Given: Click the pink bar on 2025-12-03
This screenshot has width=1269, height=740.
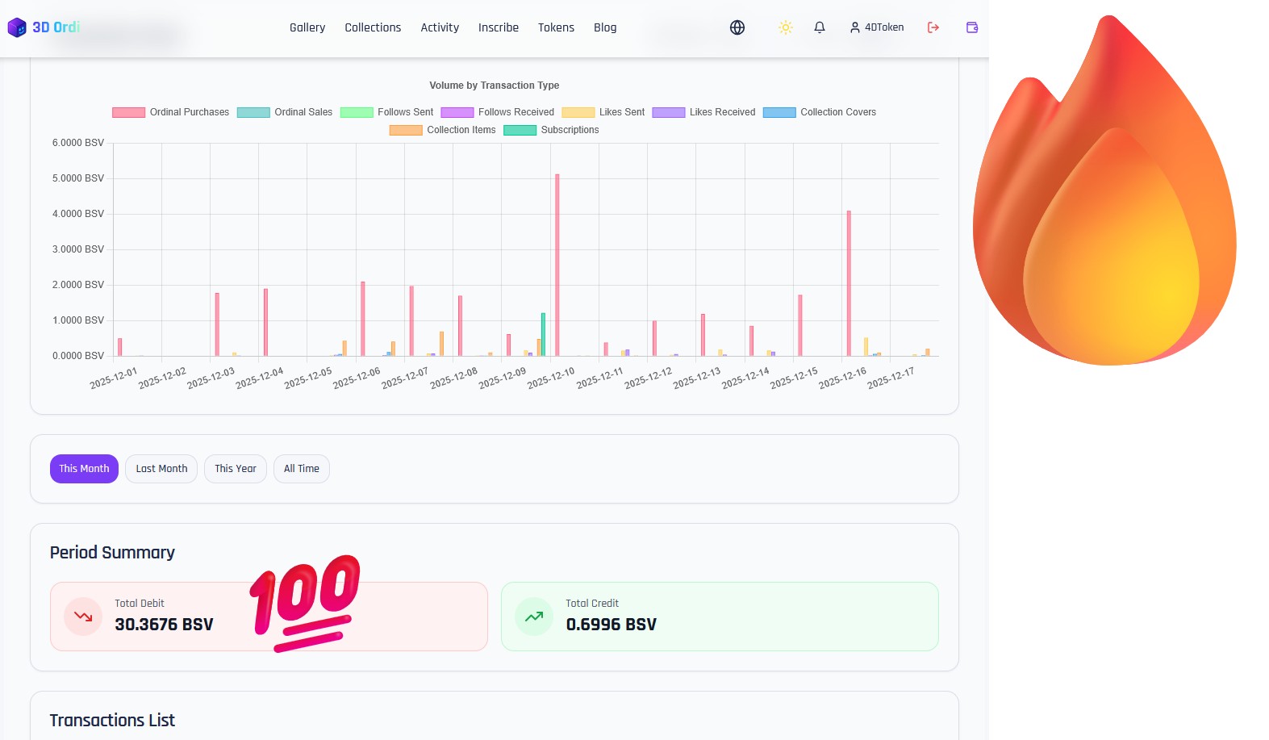Looking at the screenshot, I should (217, 324).
